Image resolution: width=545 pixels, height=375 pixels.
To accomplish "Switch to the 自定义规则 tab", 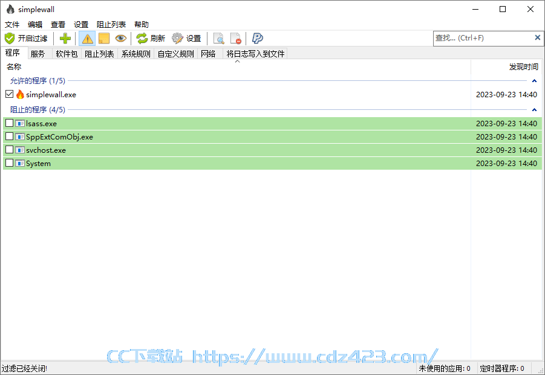I will (176, 54).
